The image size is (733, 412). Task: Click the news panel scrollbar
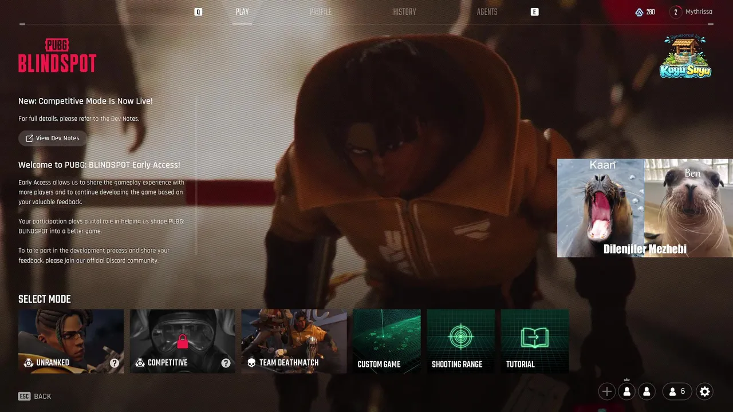196,176
